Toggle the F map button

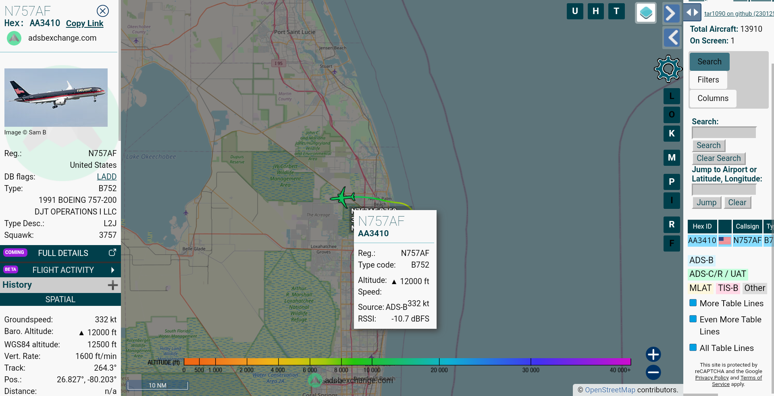point(672,243)
